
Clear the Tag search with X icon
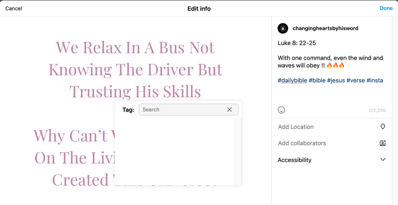229,110
